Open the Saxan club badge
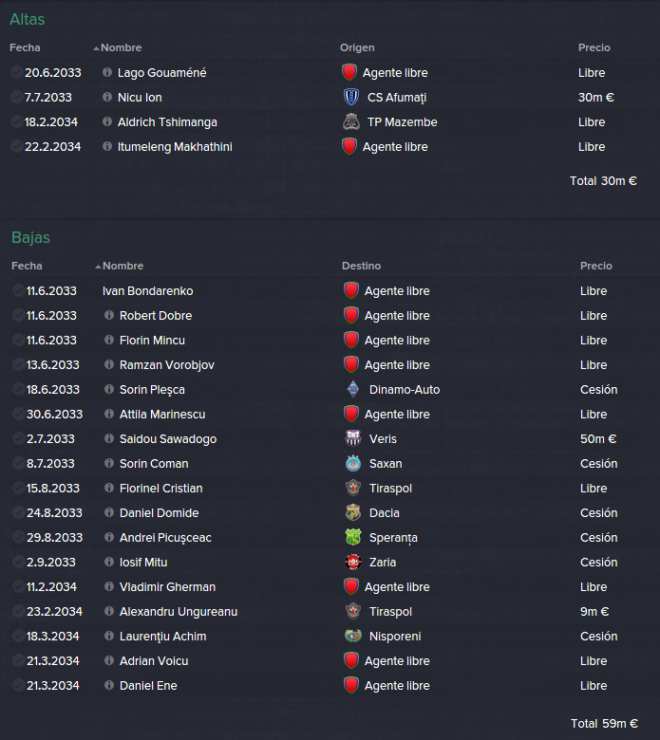The height and width of the screenshot is (740, 660). pyautogui.click(x=353, y=463)
